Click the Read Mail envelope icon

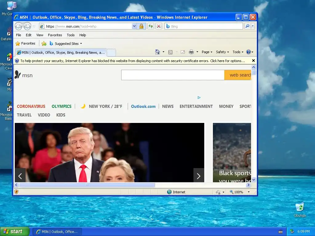click(183, 52)
